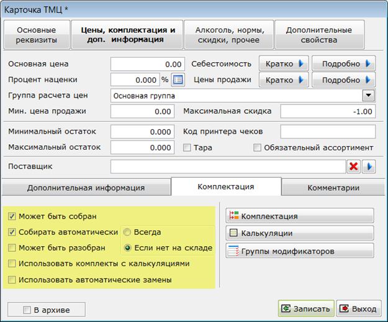388x322 pixels.
Task: Uncheck Собирать автоматически
Action: point(12,232)
